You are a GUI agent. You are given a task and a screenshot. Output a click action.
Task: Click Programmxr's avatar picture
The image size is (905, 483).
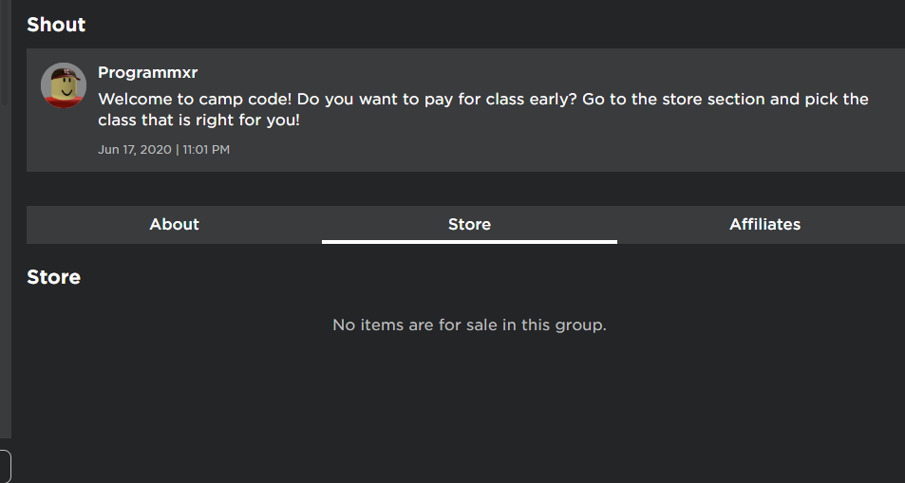click(64, 86)
